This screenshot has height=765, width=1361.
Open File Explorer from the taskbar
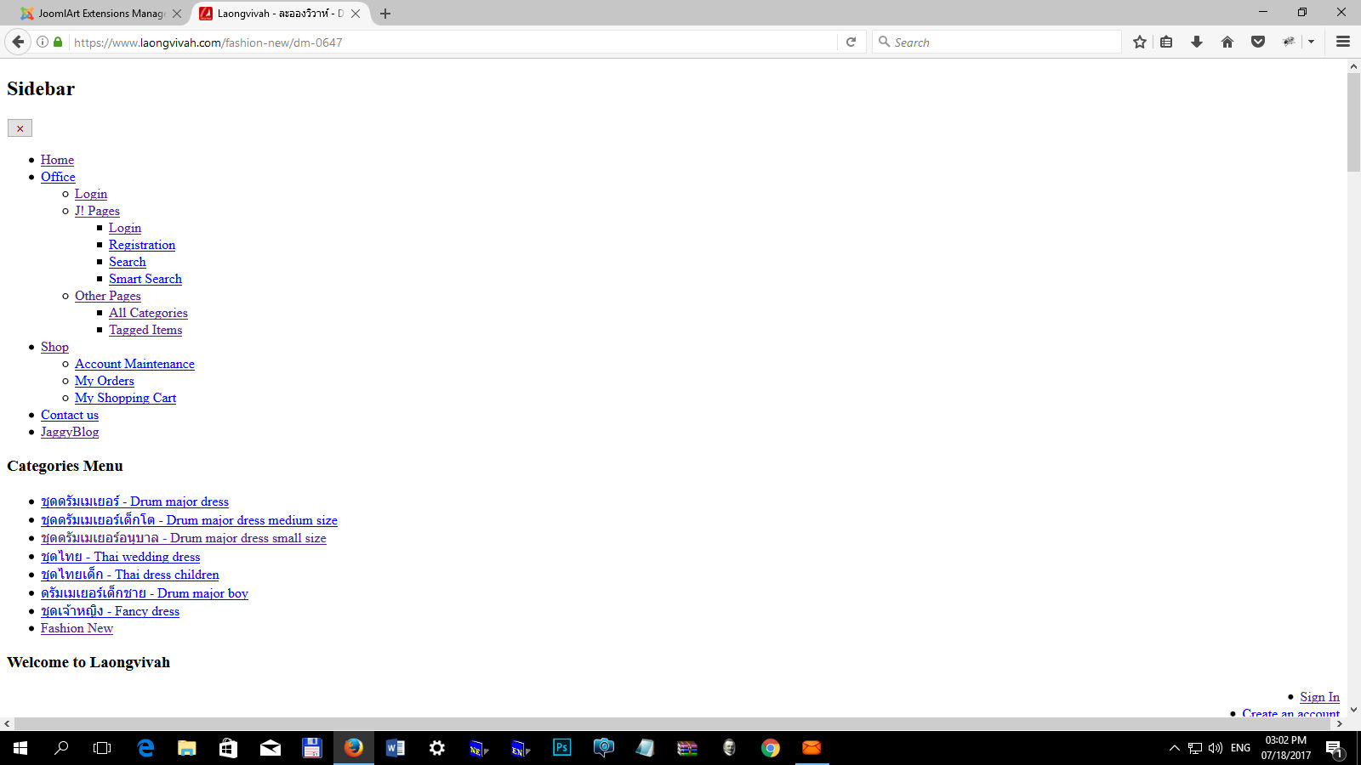(x=187, y=748)
